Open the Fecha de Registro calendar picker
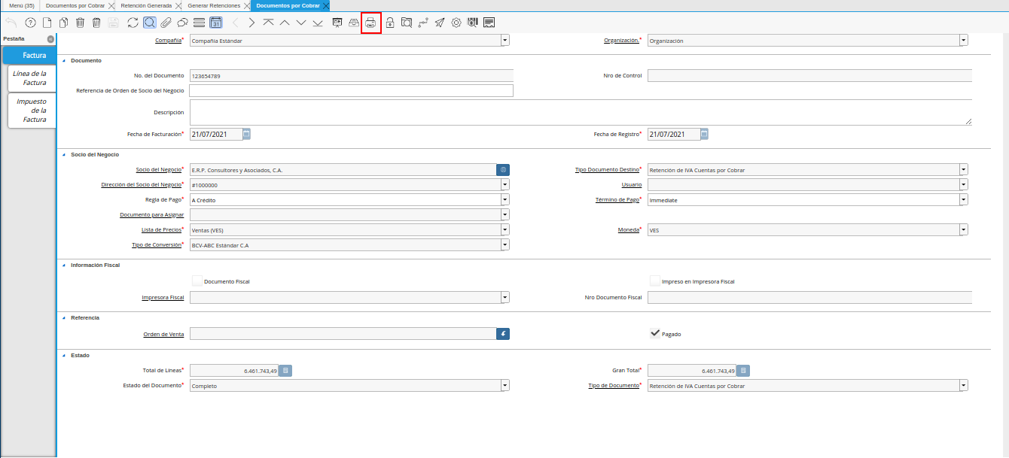 [704, 134]
